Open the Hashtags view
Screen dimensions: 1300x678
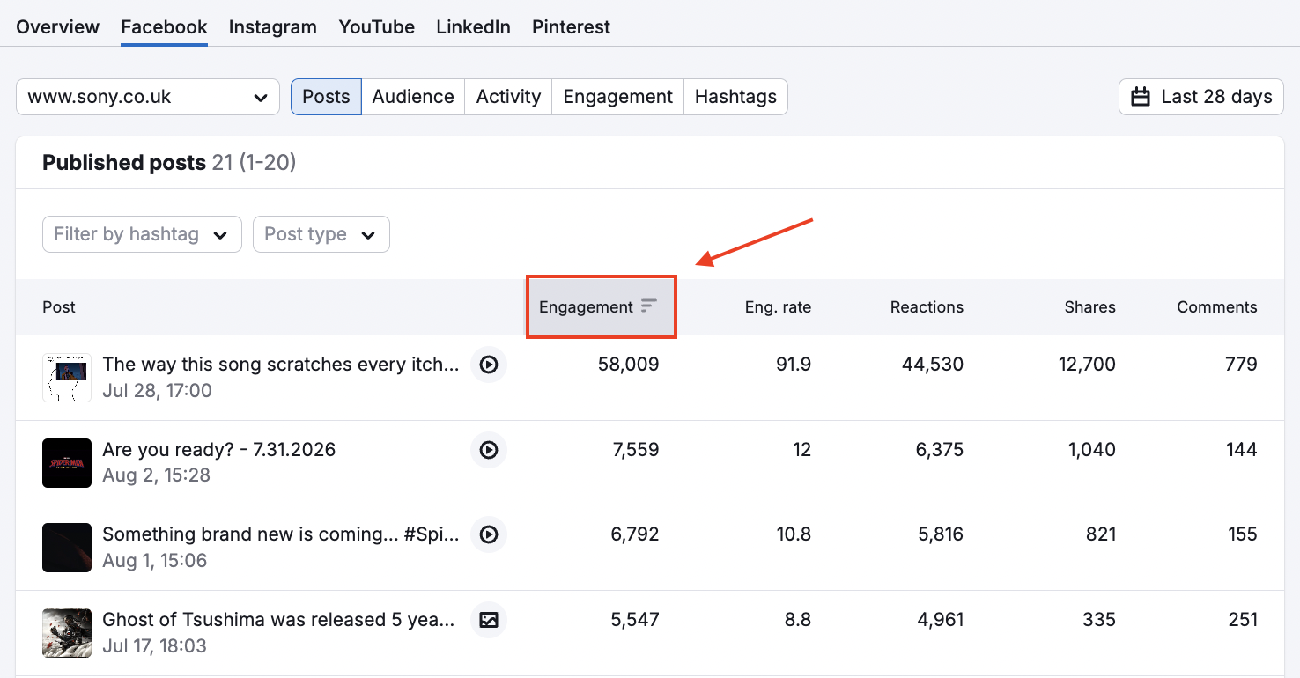(735, 97)
